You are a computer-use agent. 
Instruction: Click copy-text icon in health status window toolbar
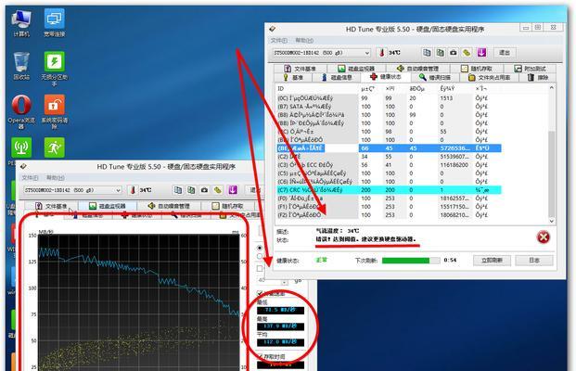427,53
